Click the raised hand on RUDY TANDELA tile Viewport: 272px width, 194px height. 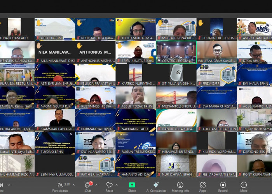(79, 23)
